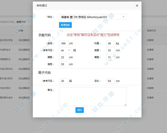Click the 店铺 column header
The width and height of the screenshot is (167, 133).
(21, 30)
